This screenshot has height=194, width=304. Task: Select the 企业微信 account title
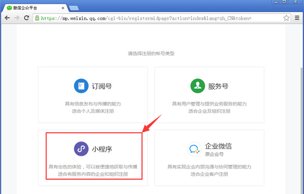point(218,146)
